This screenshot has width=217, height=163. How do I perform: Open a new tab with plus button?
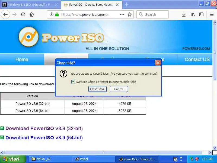click(126, 5)
